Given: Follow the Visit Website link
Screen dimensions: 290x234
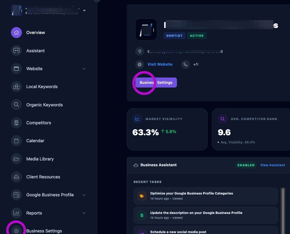Looking at the screenshot, I should [x=160, y=64].
